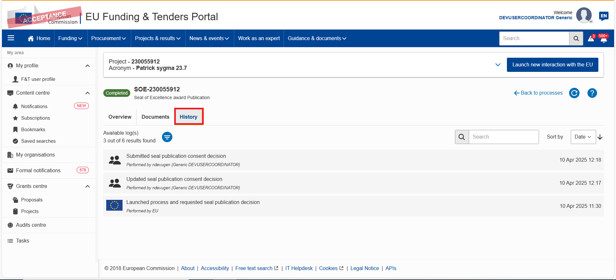The image size is (616, 280).
Task: Click the magnifier button beside top search
Action: (x=576, y=38)
